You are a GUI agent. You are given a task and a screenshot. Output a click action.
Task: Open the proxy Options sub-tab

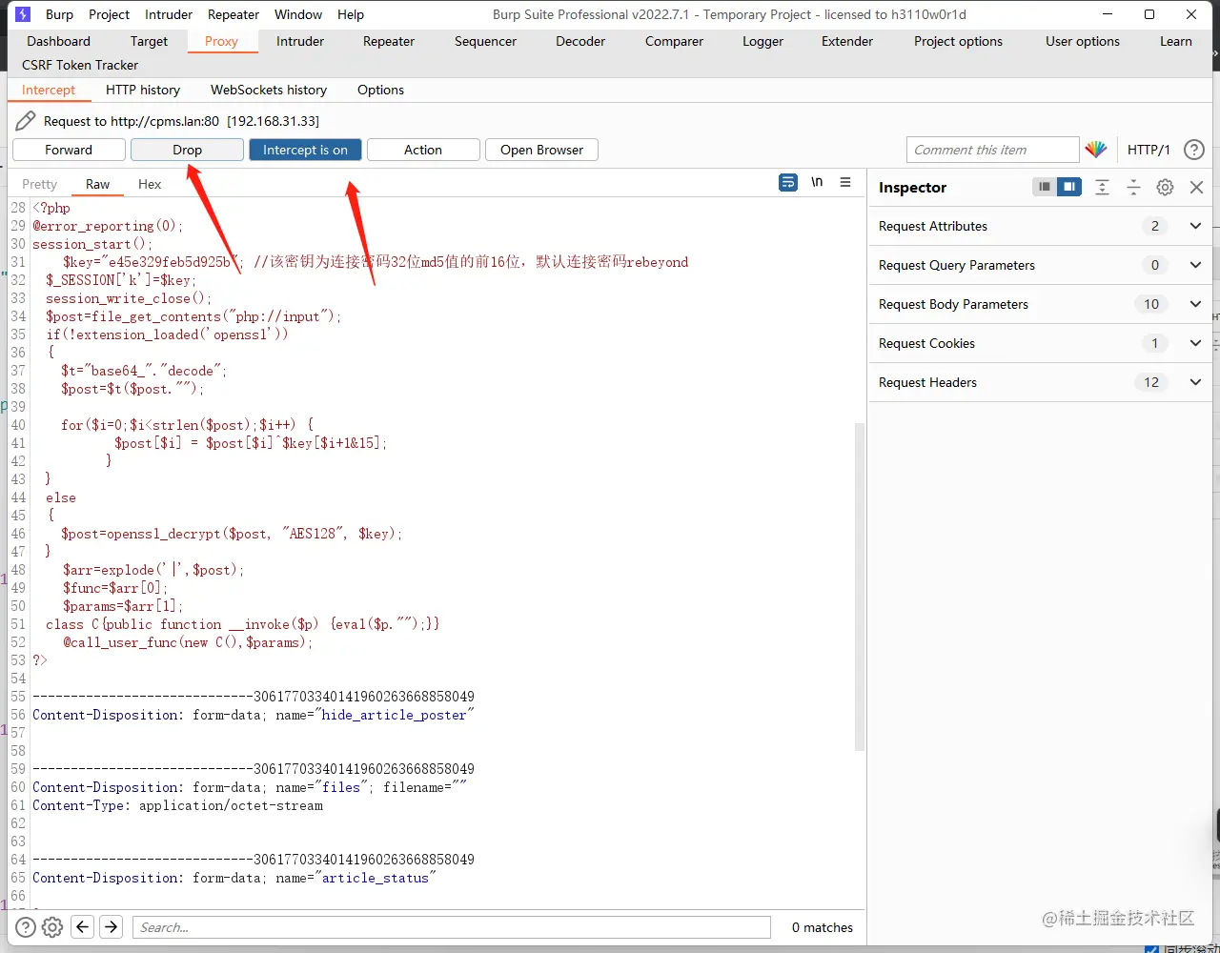point(380,90)
